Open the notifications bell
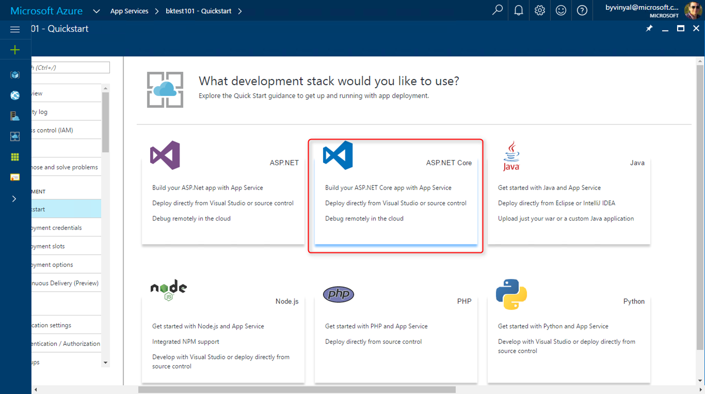 [518, 10]
